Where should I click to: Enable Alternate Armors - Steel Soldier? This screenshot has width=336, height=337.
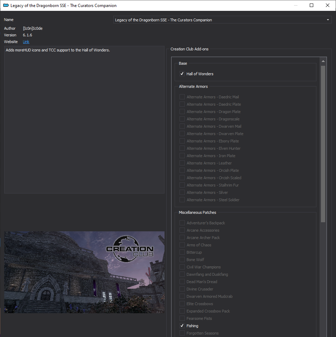click(x=182, y=200)
